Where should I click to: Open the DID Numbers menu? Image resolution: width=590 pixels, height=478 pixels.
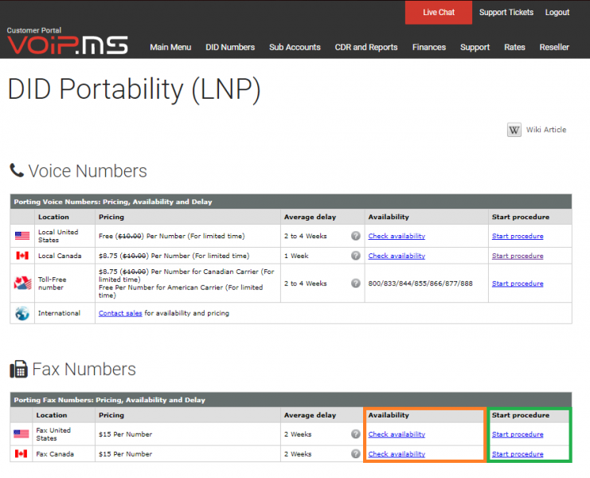[x=230, y=47]
